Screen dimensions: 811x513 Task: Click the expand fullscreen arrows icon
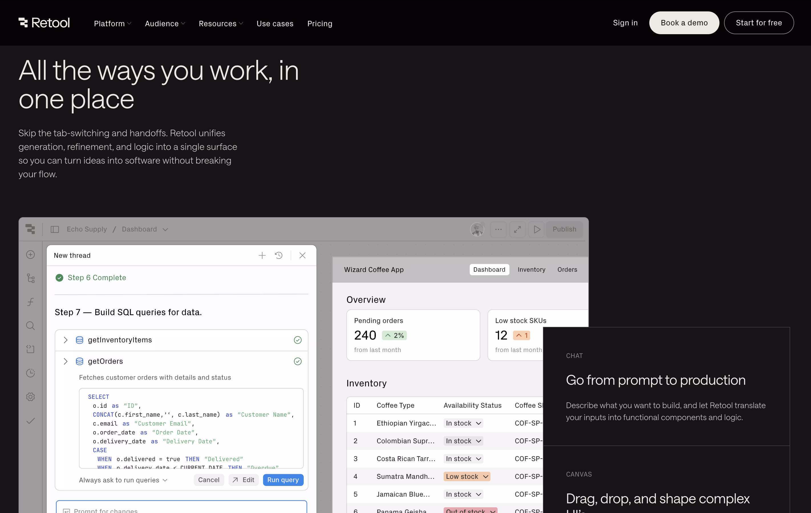(x=517, y=229)
